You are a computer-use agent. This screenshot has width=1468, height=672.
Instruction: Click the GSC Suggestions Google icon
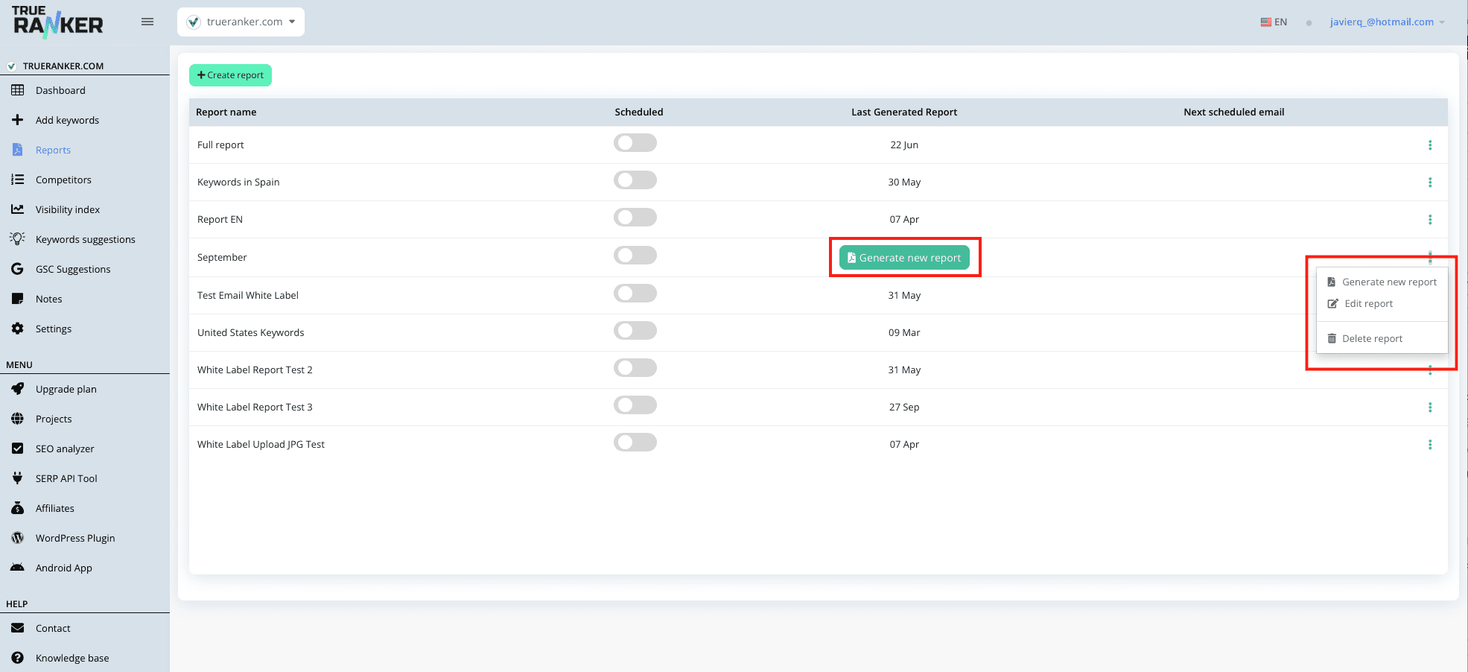click(x=18, y=269)
